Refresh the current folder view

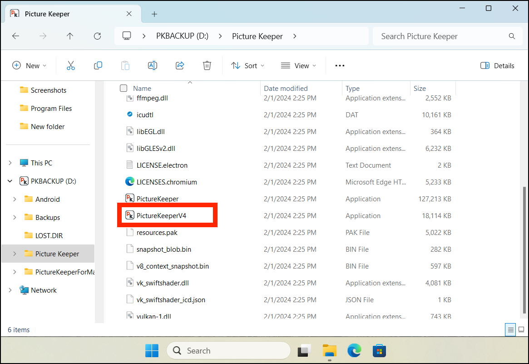pos(97,36)
